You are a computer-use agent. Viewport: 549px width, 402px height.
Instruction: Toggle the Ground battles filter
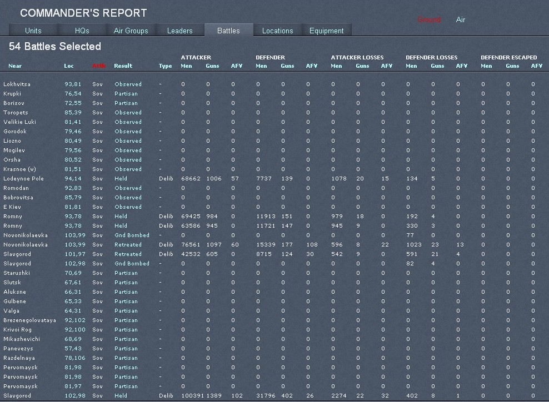(428, 20)
